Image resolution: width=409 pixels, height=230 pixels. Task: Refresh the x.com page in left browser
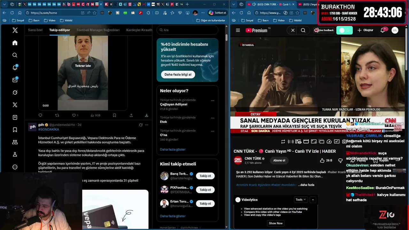[x=12, y=13]
